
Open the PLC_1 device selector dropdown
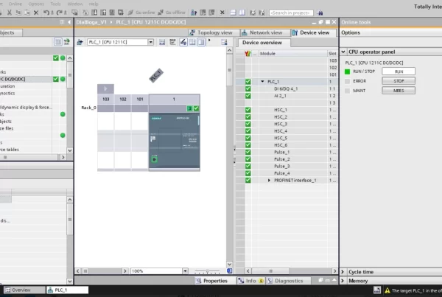[x=151, y=43]
